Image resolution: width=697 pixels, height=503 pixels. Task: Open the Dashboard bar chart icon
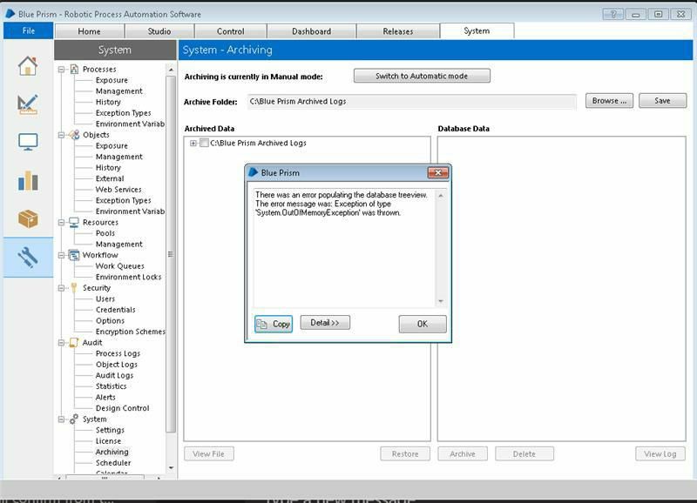pyautogui.click(x=28, y=180)
